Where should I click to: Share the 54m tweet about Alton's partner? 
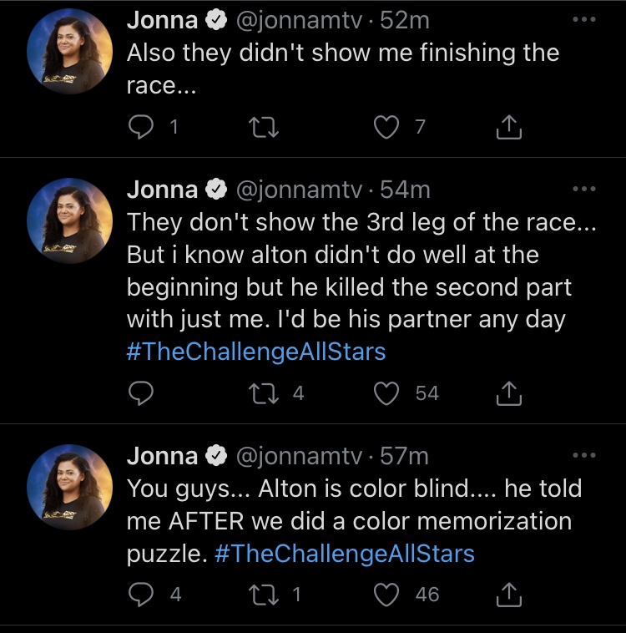click(x=508, y=393)
